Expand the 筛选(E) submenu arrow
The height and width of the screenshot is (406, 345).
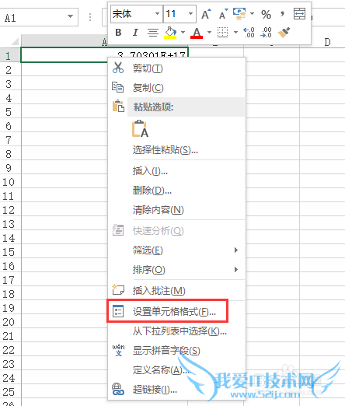pos(236,250)
